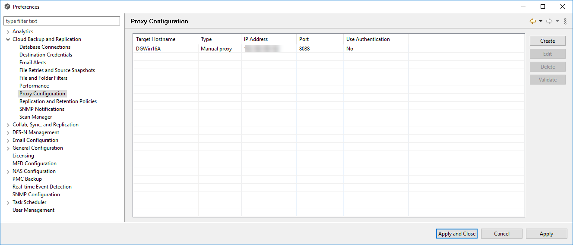
Task: Expand the Analytics tree node
Action: 8,31
